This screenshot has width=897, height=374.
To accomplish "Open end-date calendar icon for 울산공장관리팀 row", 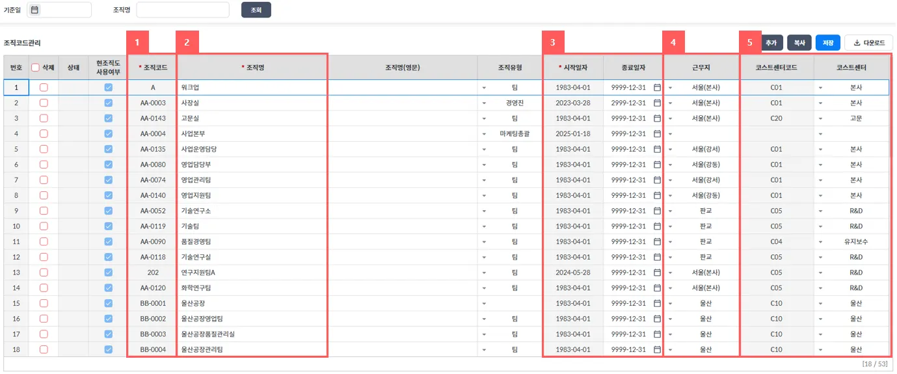I will click(657, 349).
